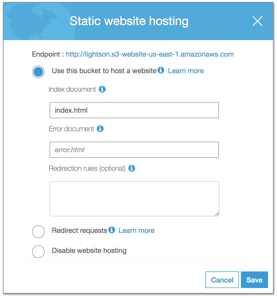Viewport: 277px width, 298px height.
Task: Open help for 'Use this bucket to host a website'
Action: (161, 70)
